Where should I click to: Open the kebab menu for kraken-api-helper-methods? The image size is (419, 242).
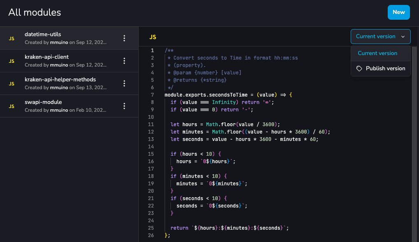(124, 83)
